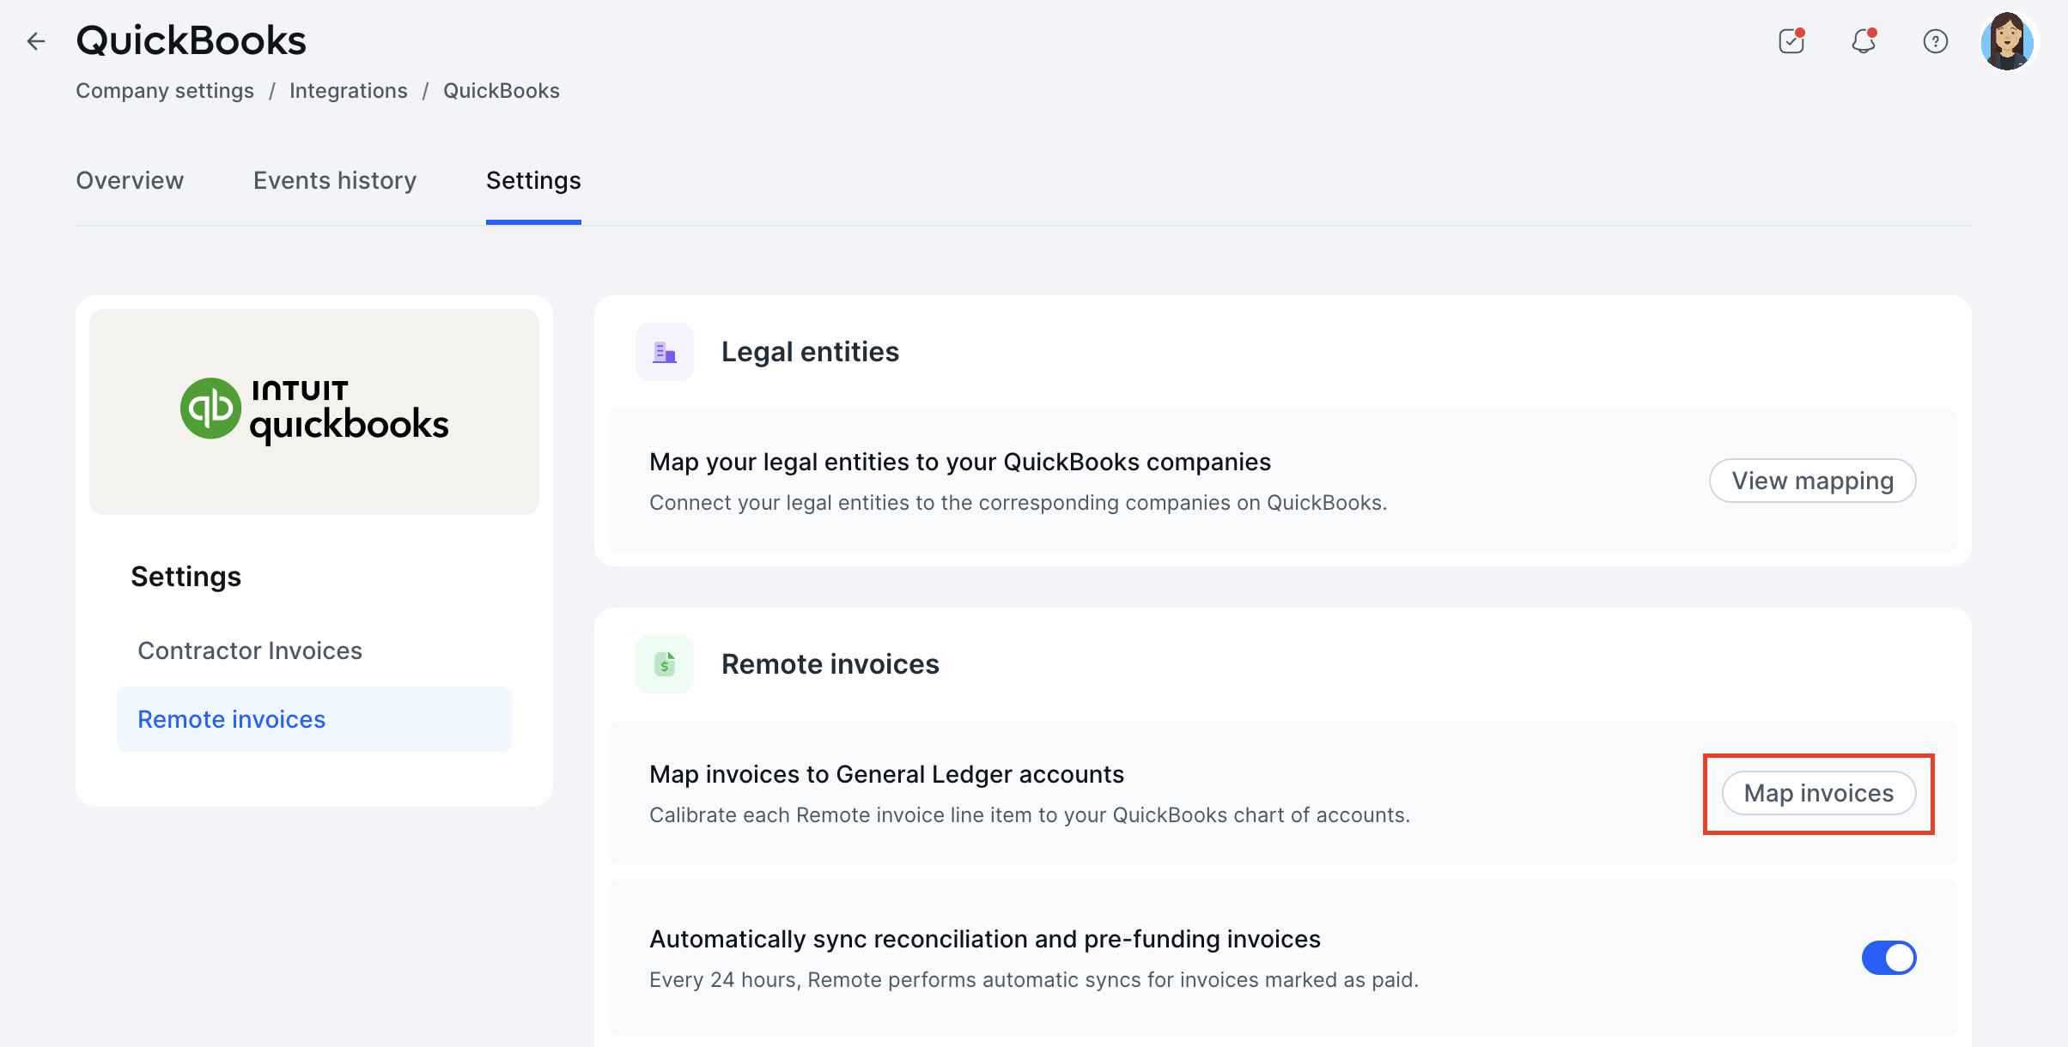The width and height of the screenshot is (2068, 1047).
Task: Click the Remote invoices section heading
Action: click(830, 664)
